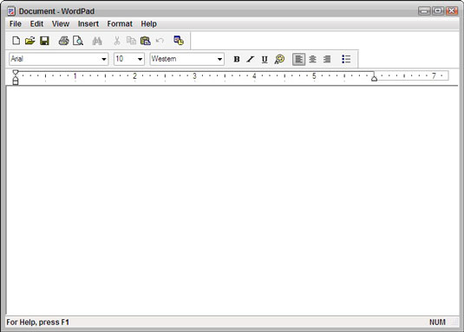Expand the Western script dropdown
The width and height of the screenshot is (464, 332).
click(219, 59)
